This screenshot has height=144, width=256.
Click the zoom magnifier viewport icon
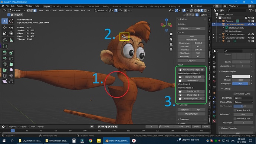click(x=171, y=34)
